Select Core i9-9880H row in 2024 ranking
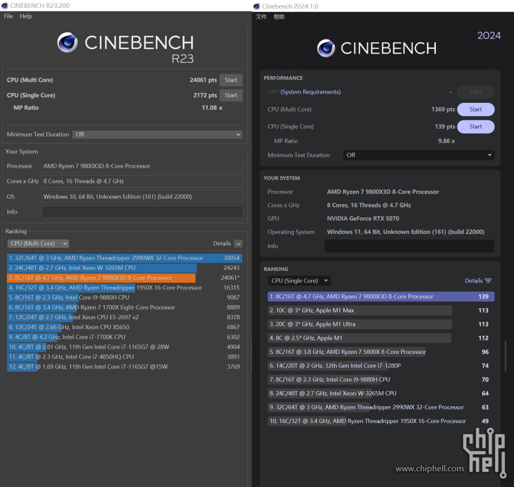 (381, 380)
